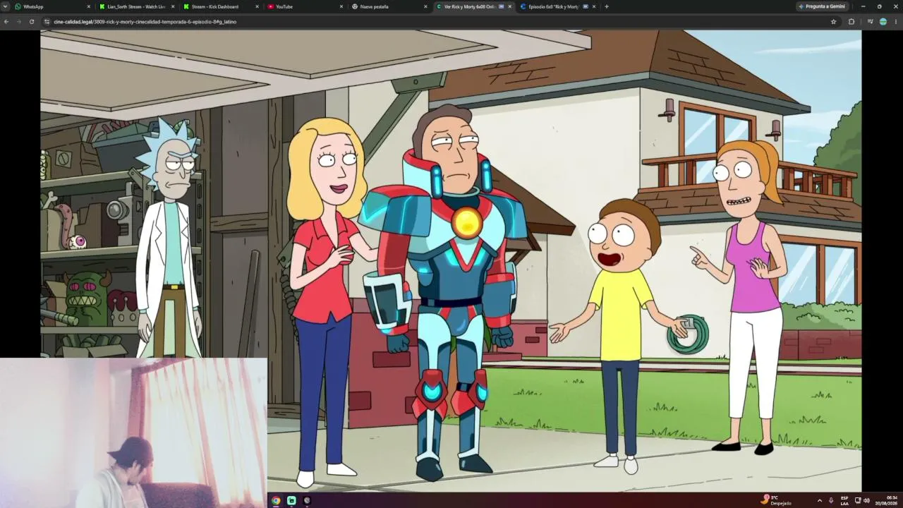Screen dimensions: 903x508
Task: Go to the YouTube tab
Action: [x=305, y=6]
